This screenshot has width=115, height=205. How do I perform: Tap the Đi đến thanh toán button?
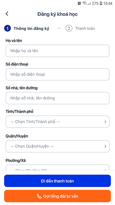[x=57, y=181]
